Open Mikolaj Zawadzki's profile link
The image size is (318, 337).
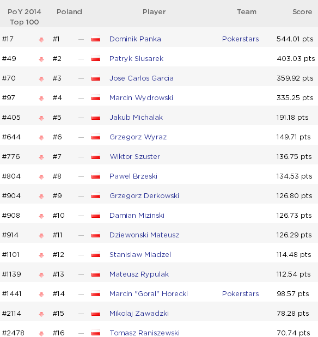tap(139, 314)
